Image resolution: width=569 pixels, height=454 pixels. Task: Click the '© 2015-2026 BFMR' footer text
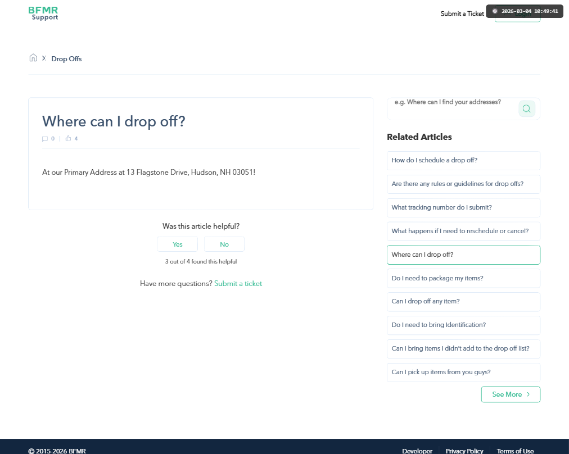point(57,451)
